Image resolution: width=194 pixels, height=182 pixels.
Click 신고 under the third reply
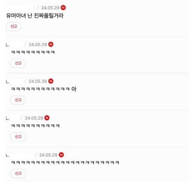(x=18, y=136)
